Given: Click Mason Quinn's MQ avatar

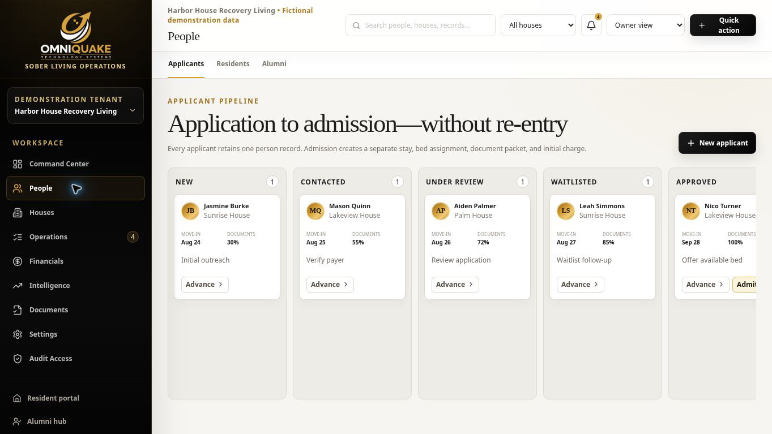Looking at the screenshot, I should (315, 210).
